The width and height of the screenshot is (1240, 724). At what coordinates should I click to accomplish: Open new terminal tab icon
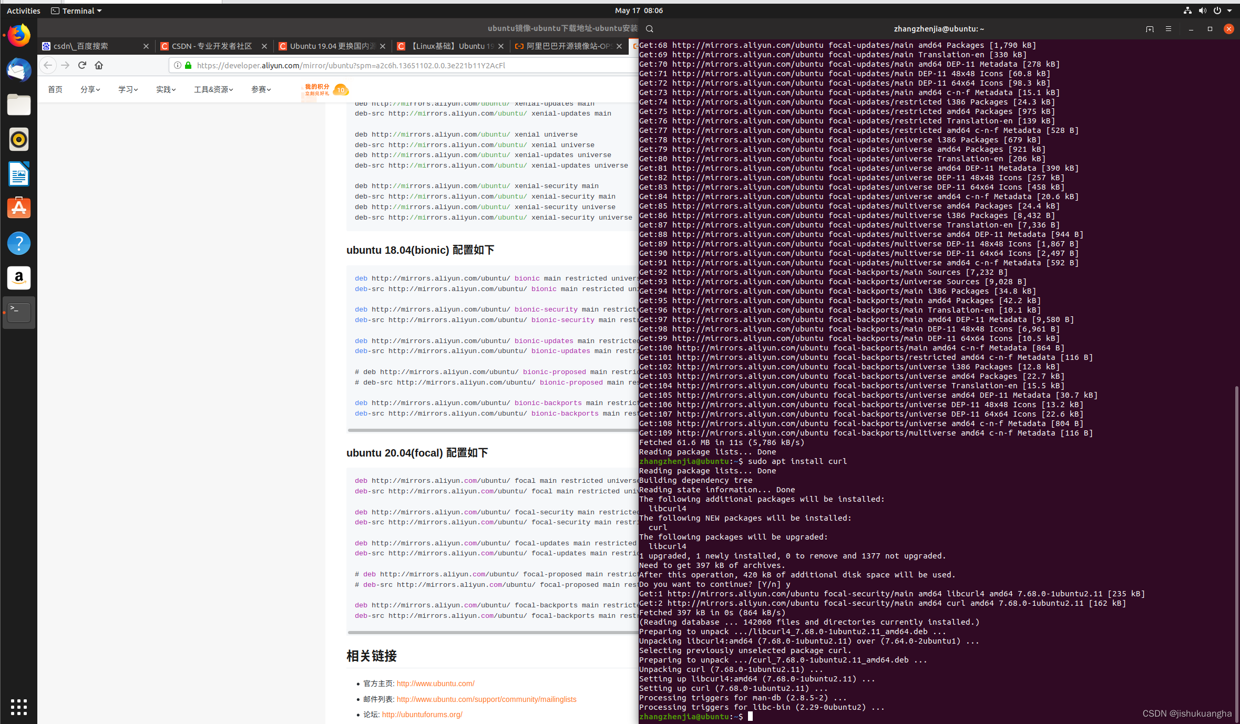coord(1150,29)
